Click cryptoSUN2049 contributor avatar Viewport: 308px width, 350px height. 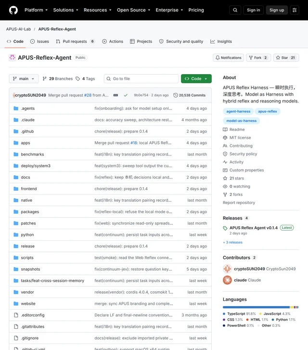coord(227,269)
